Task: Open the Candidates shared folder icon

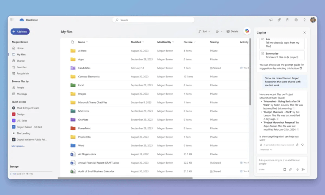Action: point(73,68)
